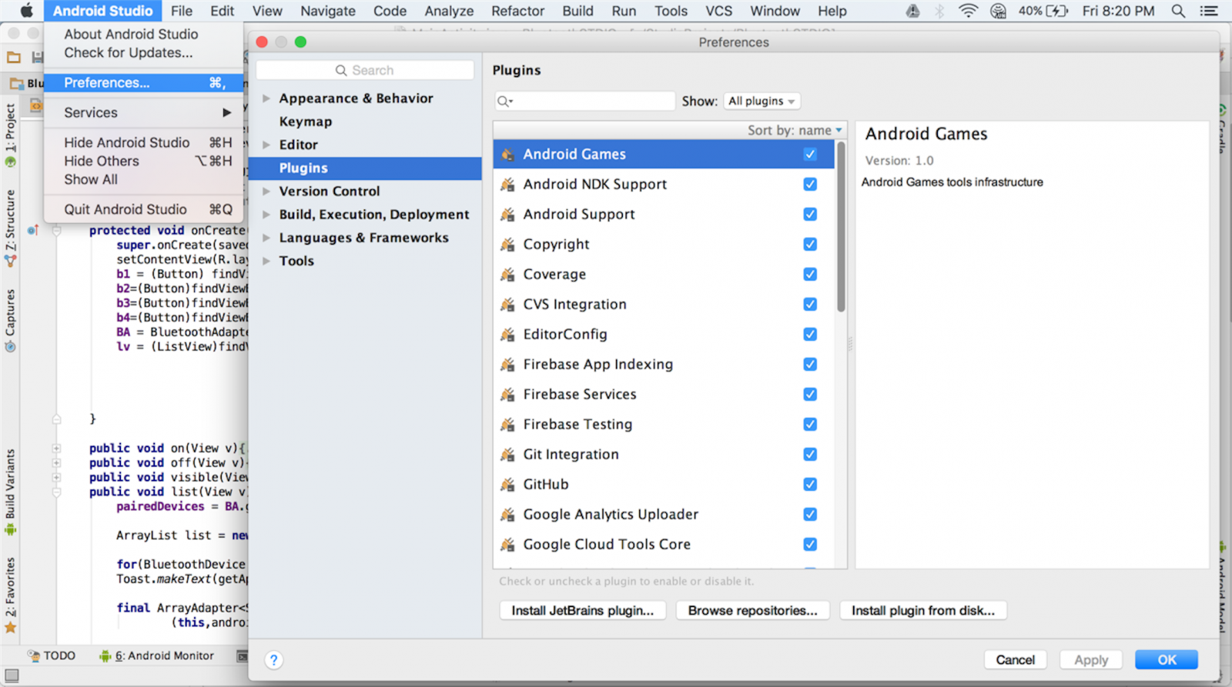Click the Android Support plugin icon
1232x687 pixels.
pyautogui.click(x=507, y=214)
